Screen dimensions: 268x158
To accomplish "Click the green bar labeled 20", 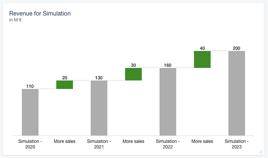I will click(64, 85).
